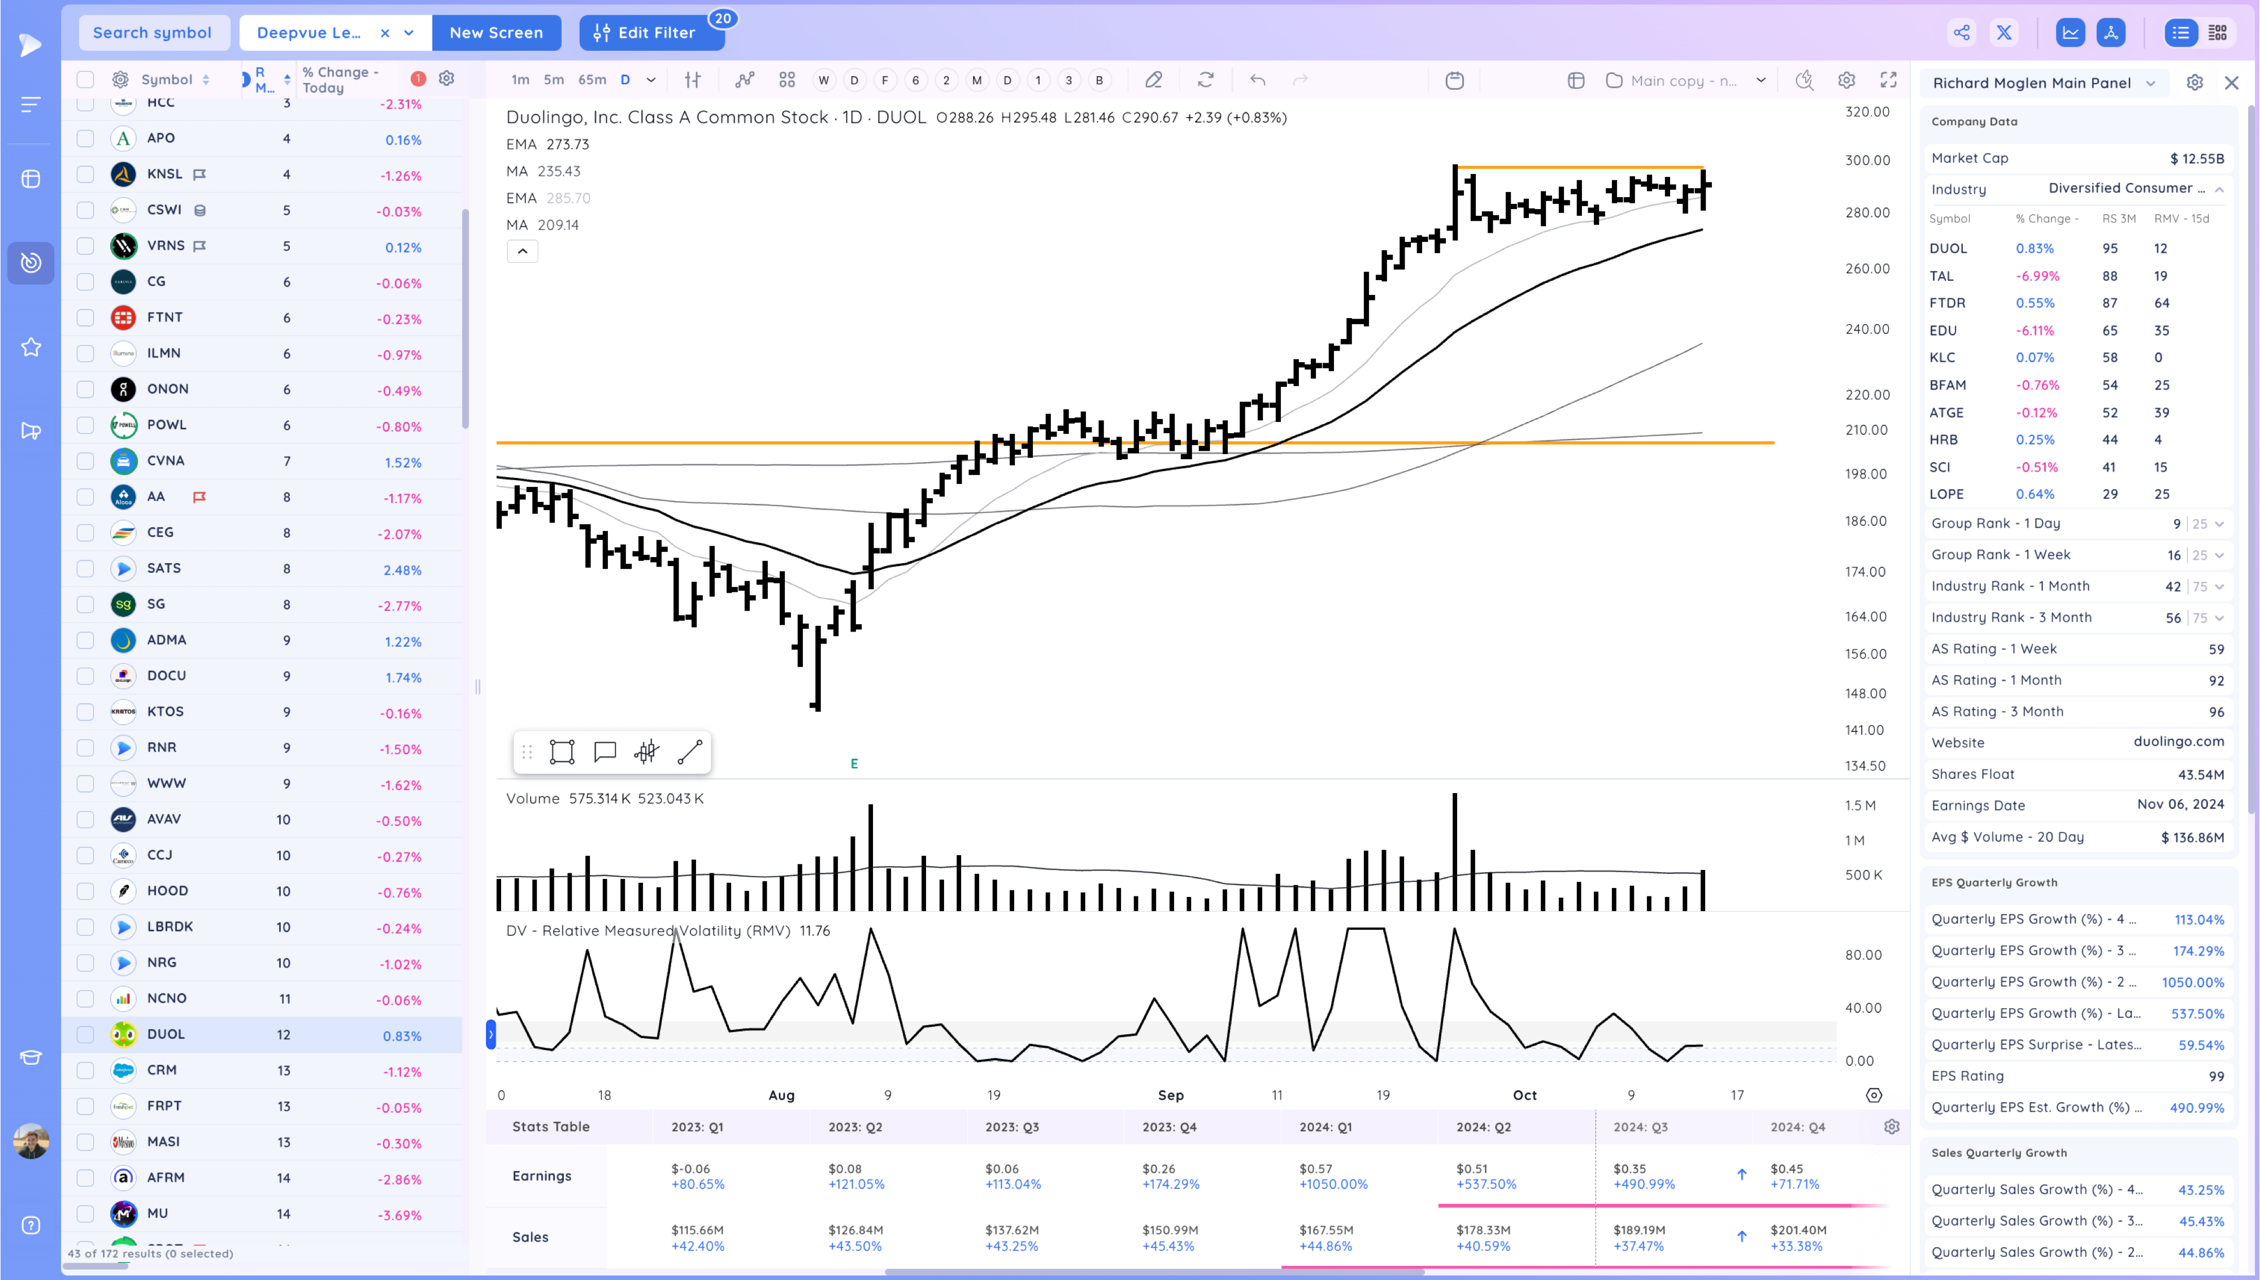Viewport: 2260px width, 1280px height.
Task: Tick the checkbox next to DUOL
Action: click(85, 1035)
